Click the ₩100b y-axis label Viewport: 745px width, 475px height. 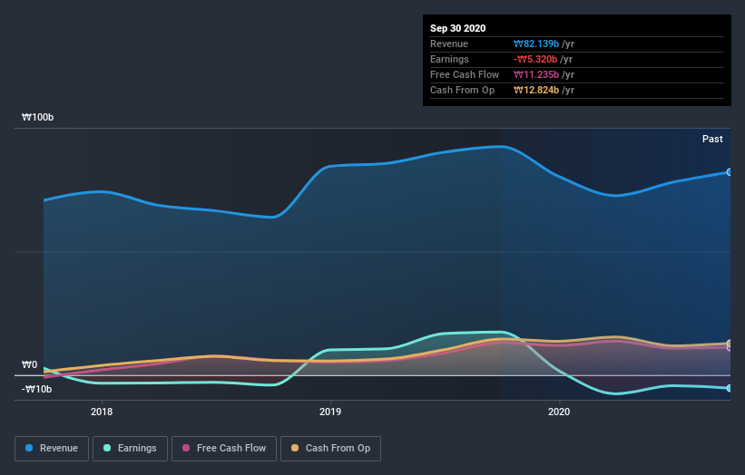[37, 117]
